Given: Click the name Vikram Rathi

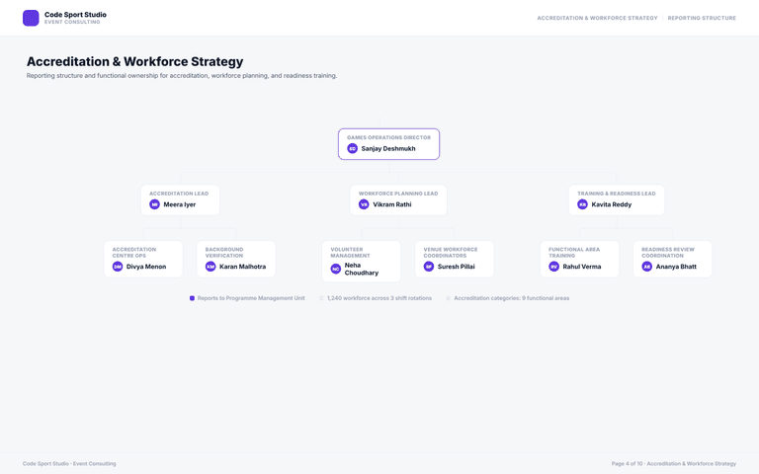Looking at the screenshot, I should click(x=392, y=204).
